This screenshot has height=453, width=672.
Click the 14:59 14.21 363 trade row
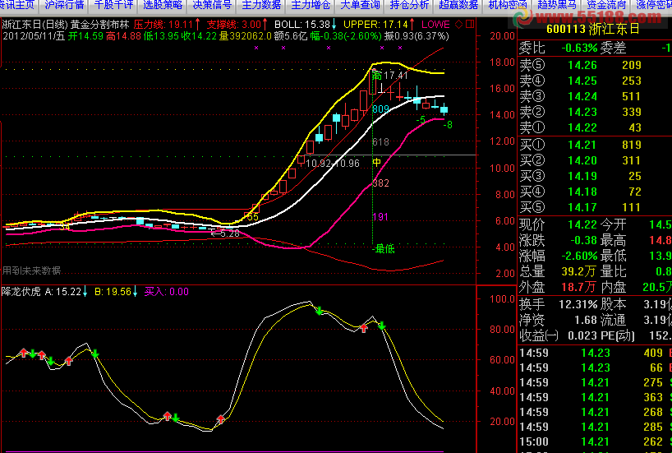(x=595, y=397)
